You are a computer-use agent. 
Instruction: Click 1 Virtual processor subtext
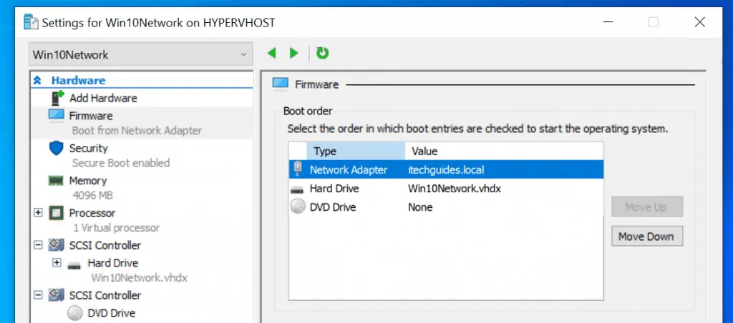coord(117,228)
